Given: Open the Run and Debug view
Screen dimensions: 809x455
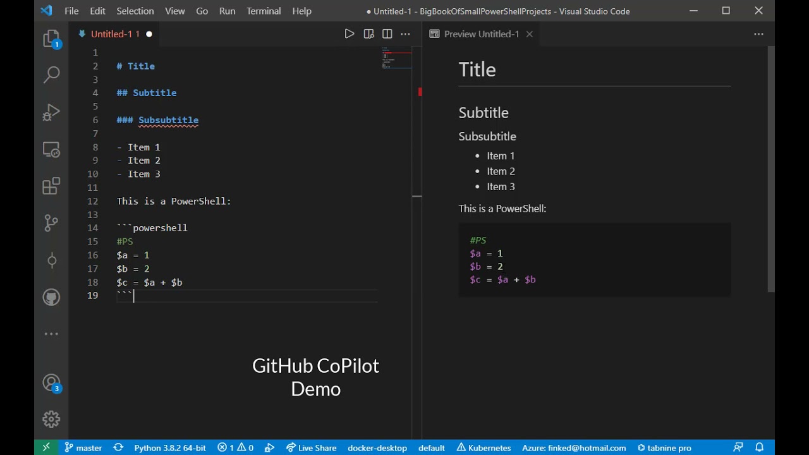Looking at the screenshot, I should click(51, 112).
